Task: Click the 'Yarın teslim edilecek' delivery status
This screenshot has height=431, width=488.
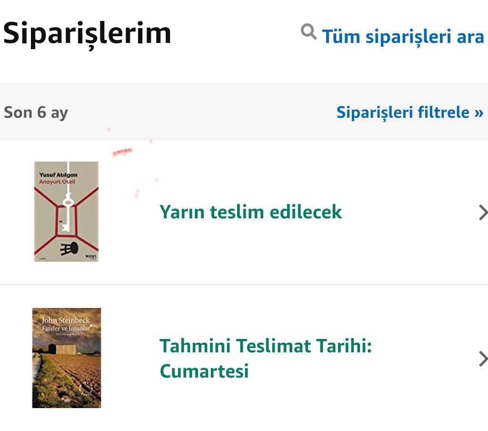Action: pyautogui.click(x=250, y=212)
